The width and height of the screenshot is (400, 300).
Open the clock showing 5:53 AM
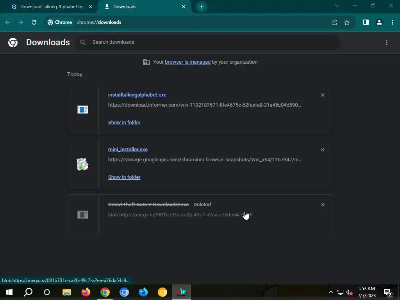click(366, 292)
